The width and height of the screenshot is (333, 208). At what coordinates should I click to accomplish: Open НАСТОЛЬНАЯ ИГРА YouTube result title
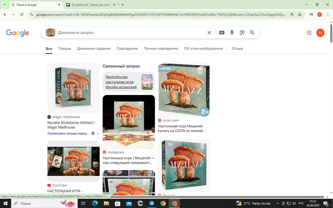coord(65,191)
